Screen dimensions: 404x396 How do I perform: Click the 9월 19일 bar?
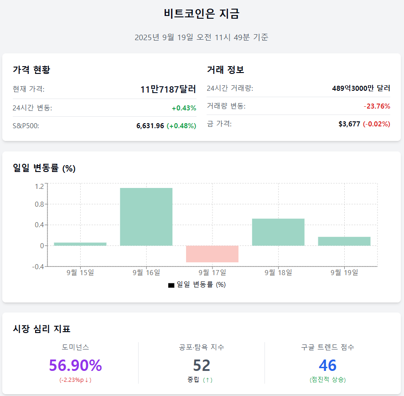[344, 241]
